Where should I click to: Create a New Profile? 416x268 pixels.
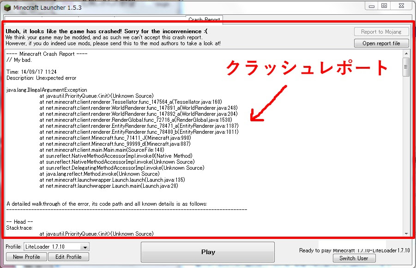[x=26, y=257]
